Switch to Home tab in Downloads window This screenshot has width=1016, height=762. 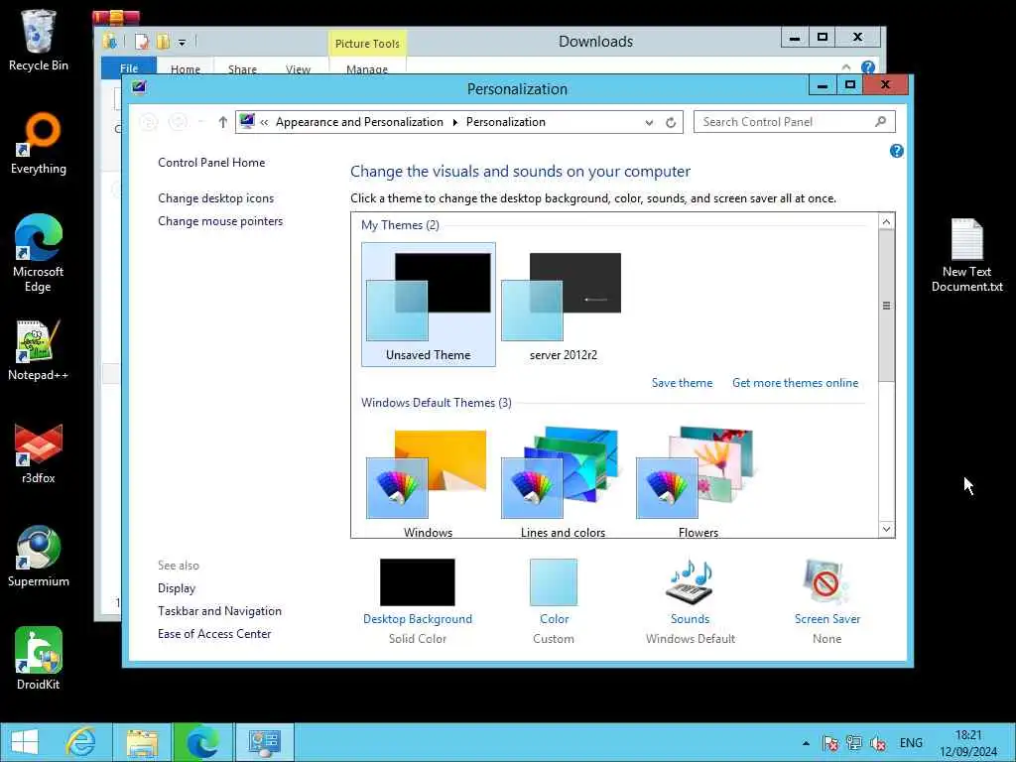pos(186,67)
